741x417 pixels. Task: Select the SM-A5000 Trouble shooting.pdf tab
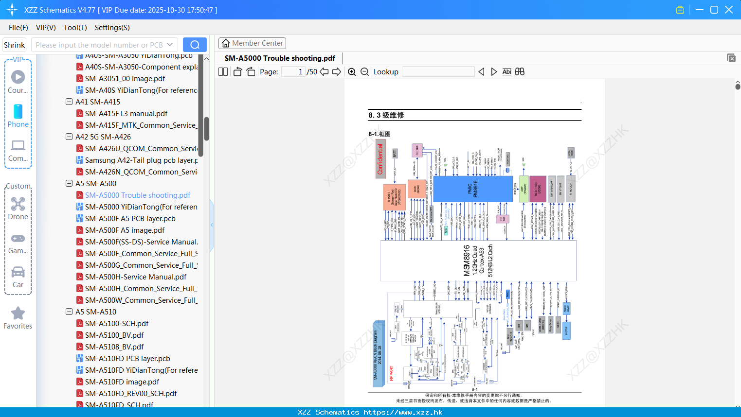pos(280,58)
